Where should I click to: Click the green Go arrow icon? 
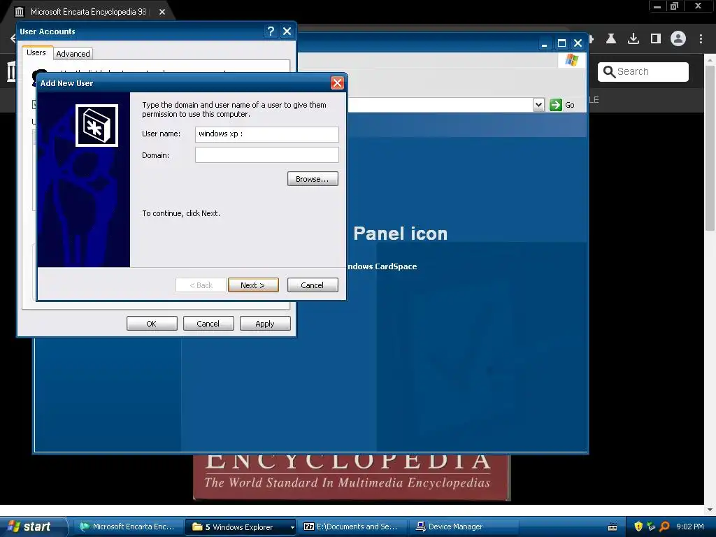(556, 105)
